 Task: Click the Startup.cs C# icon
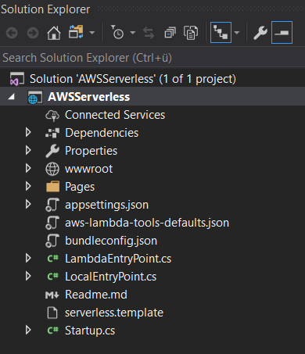pos(53,331)
